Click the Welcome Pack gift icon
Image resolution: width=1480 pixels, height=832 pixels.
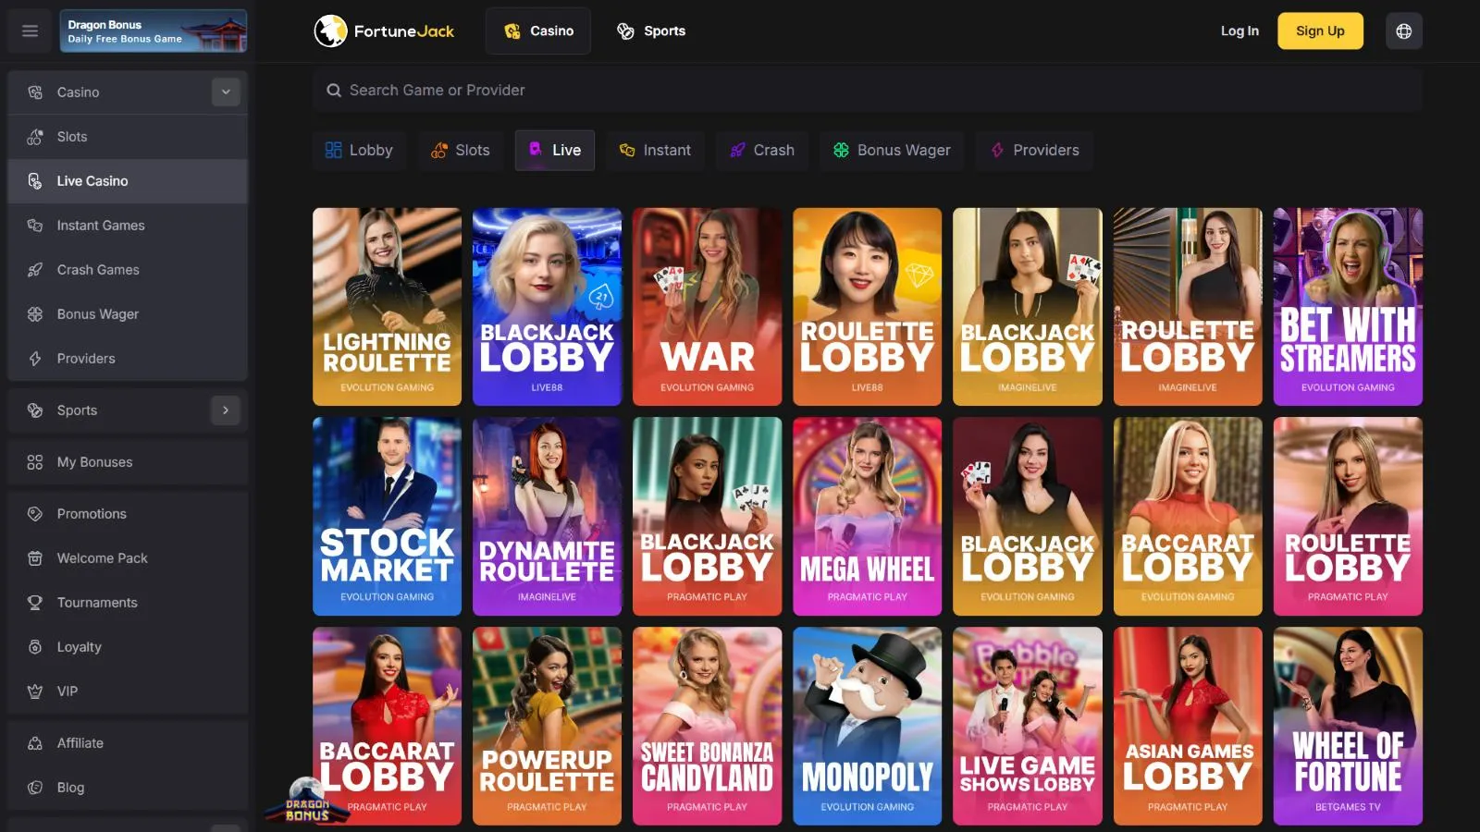35,558
